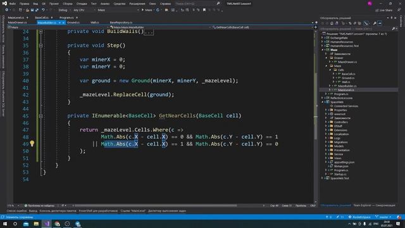
Task: Click the bookmark toolbar icon
Action: [x=204, y=10]
